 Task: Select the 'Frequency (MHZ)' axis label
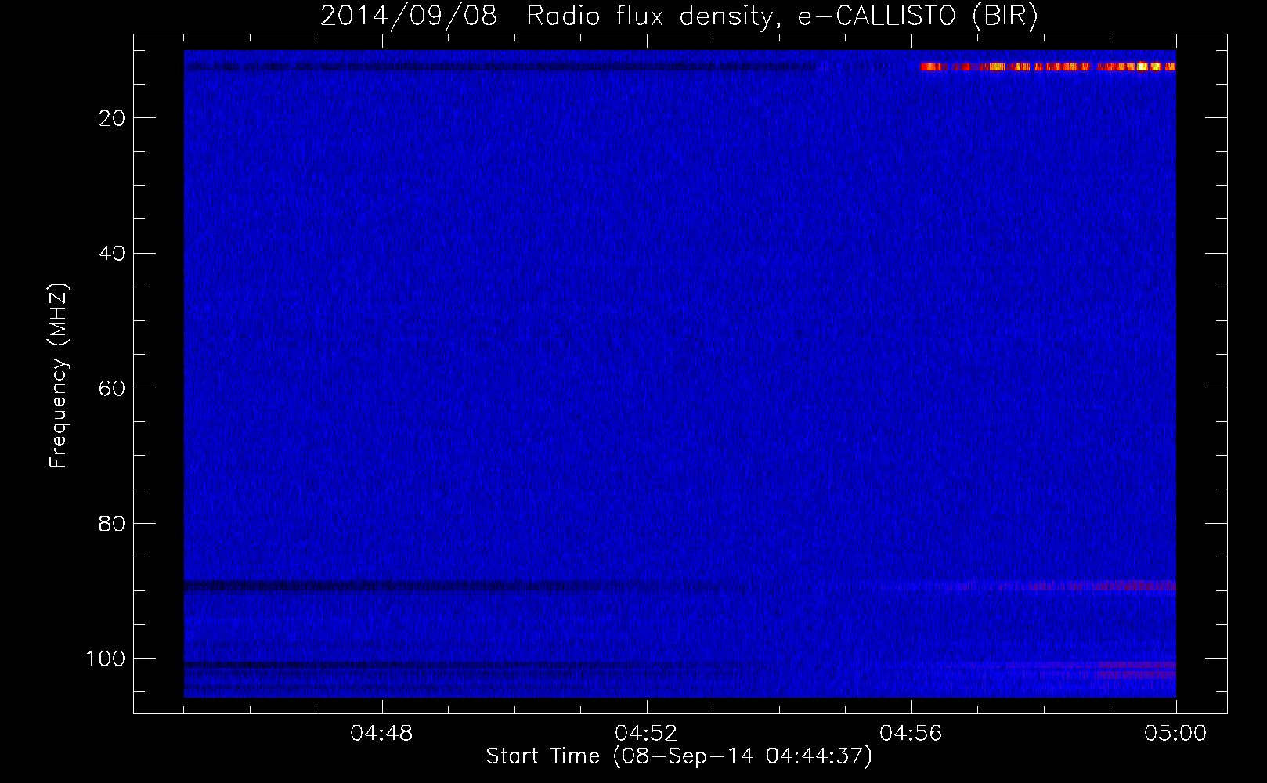click(x=59, y=376)
